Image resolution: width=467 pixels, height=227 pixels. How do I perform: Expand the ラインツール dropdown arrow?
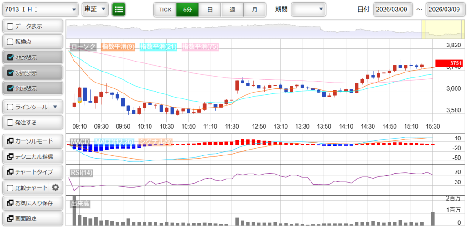click(x=55, y=107)
